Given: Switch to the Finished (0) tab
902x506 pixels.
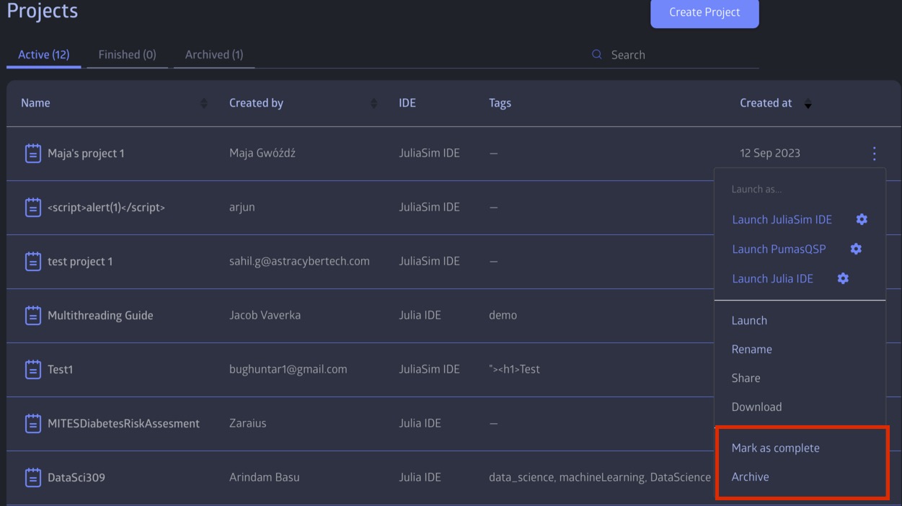Looking at the screenshot, I should click(127, 55).
